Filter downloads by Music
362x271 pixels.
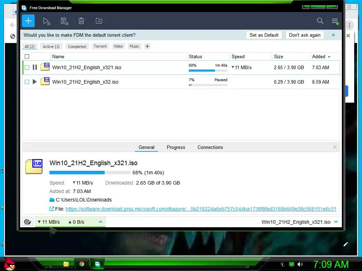134,46
